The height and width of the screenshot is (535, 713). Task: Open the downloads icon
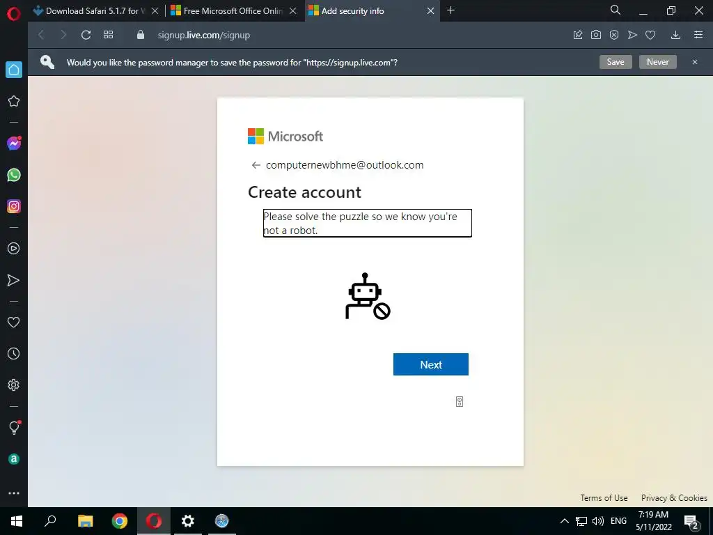click(675, 35)
